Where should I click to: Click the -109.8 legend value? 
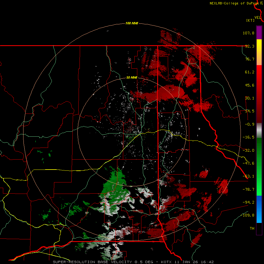[x=247, y=215]
